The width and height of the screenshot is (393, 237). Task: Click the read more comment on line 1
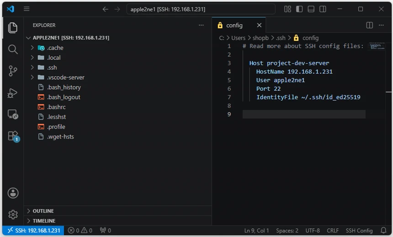coord(303,46)
